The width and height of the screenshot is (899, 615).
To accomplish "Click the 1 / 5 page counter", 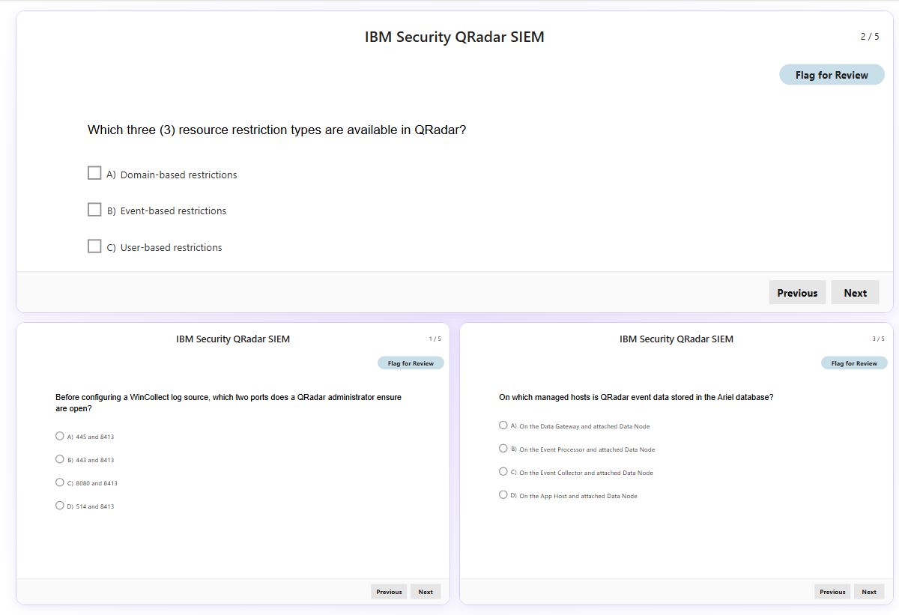I will pyautogui.click(x=435, y=339).
